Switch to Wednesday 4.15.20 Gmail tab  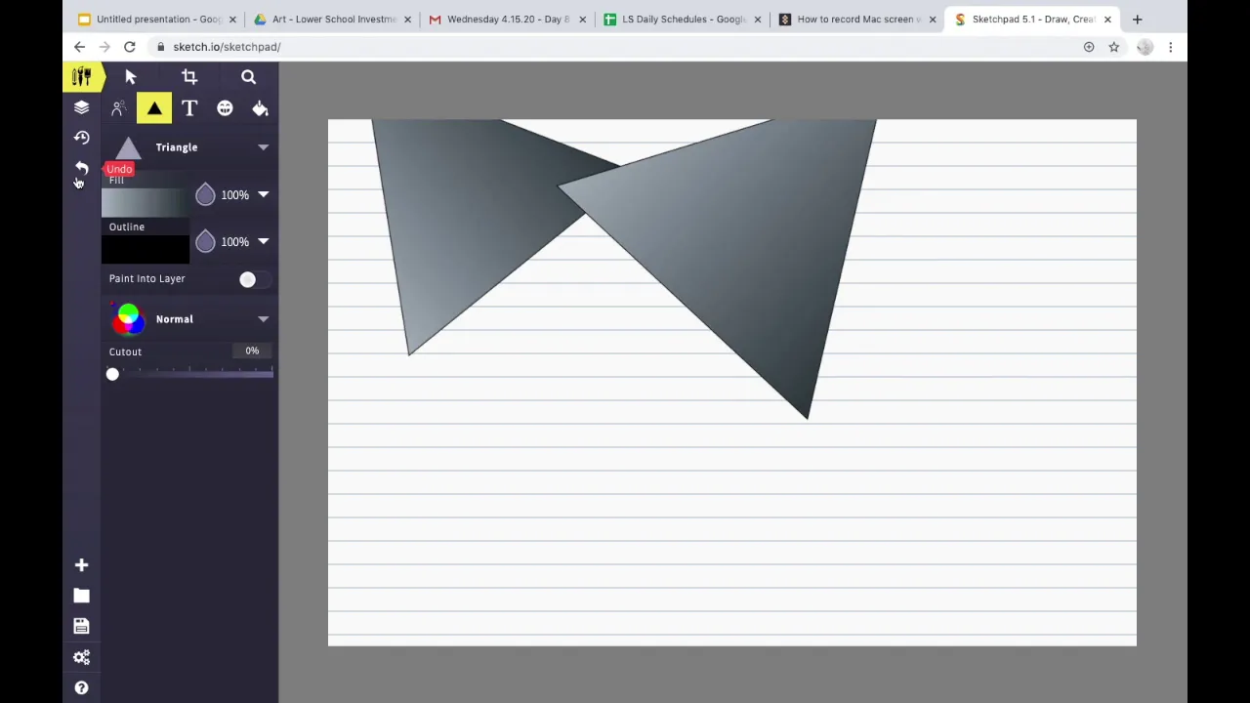[509, 20]
